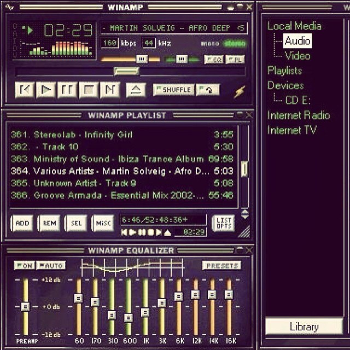Toggle the Repeat button
The height and width of the screenshot is (350, 350).
pyautogui.click(x=208, y=90)
